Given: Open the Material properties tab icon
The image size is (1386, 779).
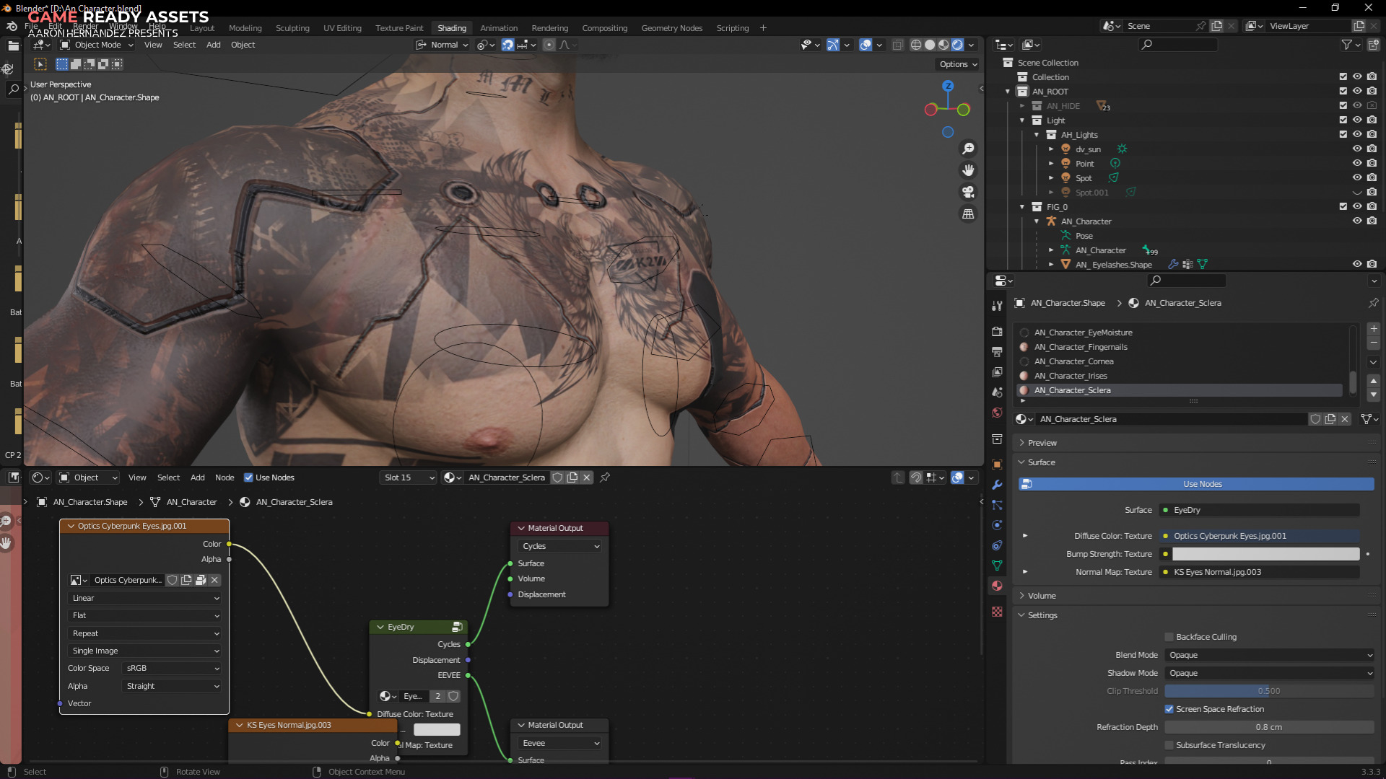Looking at the screenshot, I should (x=997, y=586).
